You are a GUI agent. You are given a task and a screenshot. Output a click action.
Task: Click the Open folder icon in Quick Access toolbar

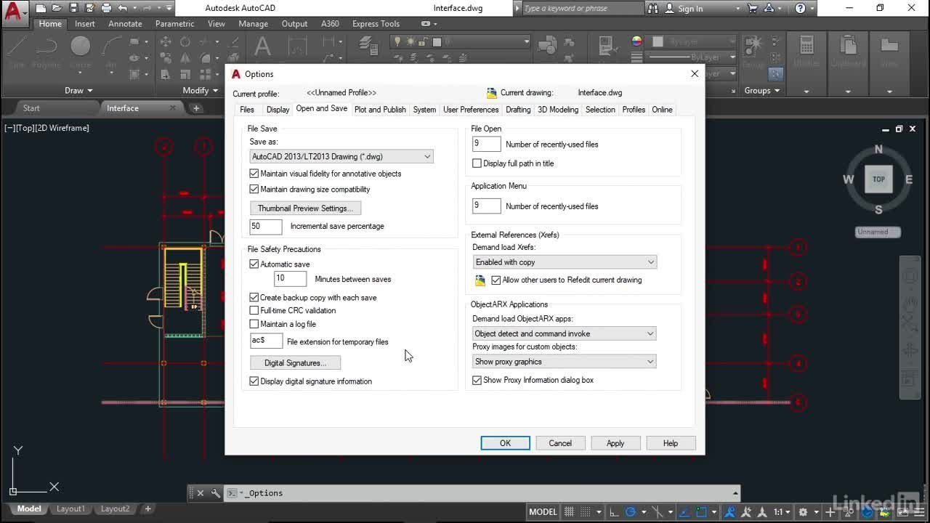[57, 9]
